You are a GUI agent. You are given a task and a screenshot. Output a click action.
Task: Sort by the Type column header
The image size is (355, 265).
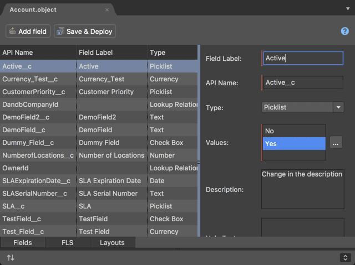point(173,53)
